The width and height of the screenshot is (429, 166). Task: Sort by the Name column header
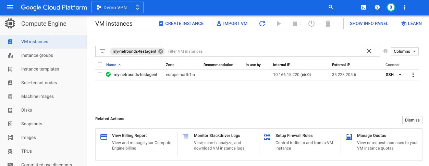pyautogui.click(x=113, y=65)
